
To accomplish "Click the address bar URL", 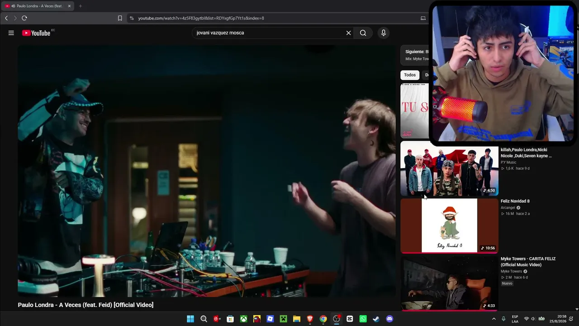I will point(201,18).
